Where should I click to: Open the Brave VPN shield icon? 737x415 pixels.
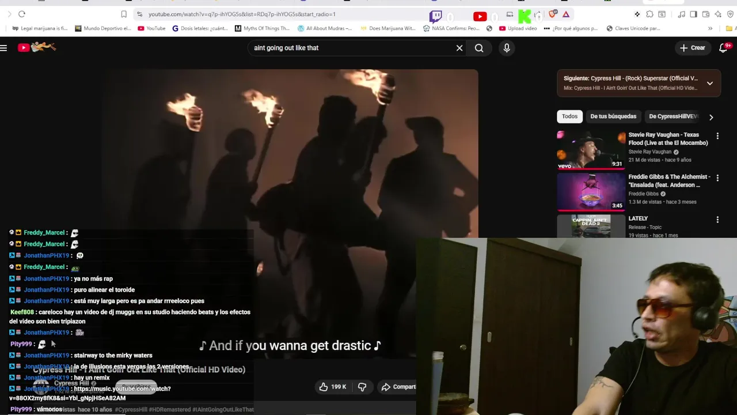pos(730,14)
